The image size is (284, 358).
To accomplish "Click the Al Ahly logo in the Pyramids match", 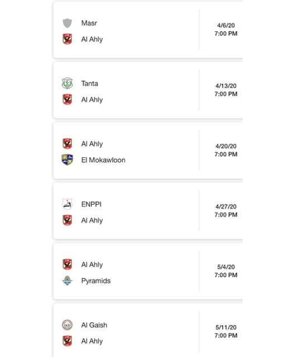I will coord(67,265).
